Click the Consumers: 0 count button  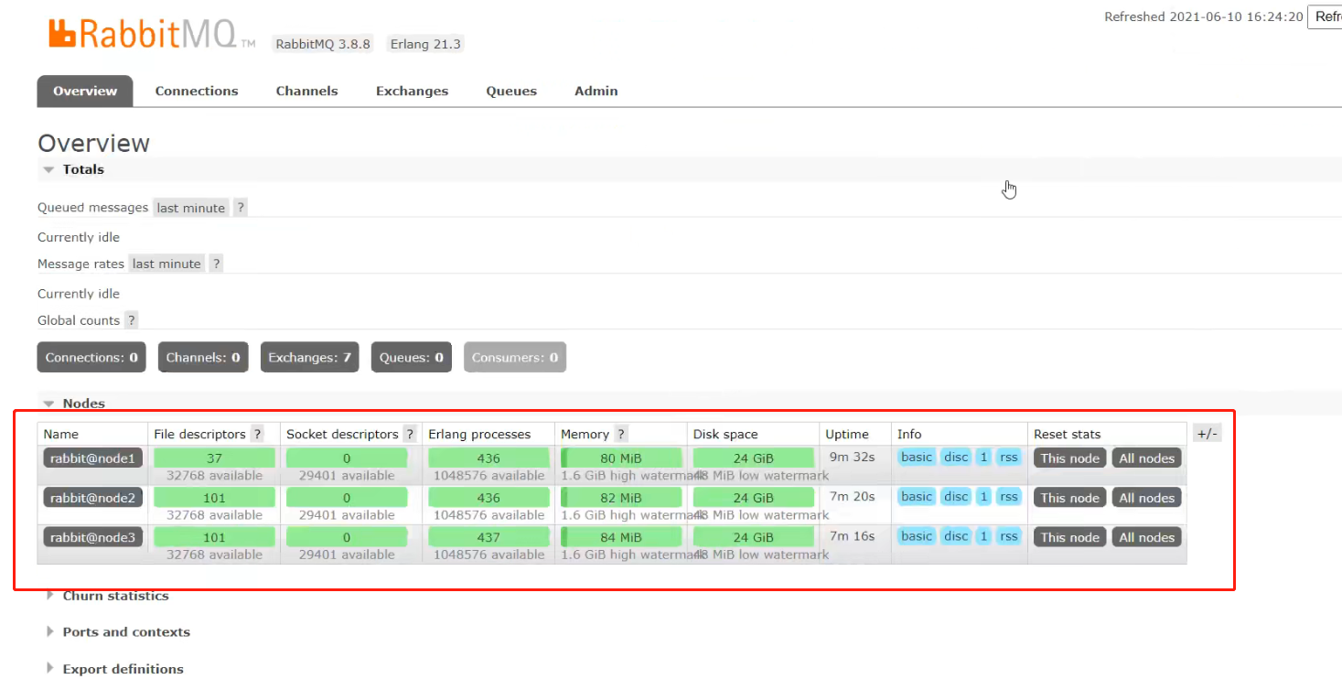click(515, 358)
